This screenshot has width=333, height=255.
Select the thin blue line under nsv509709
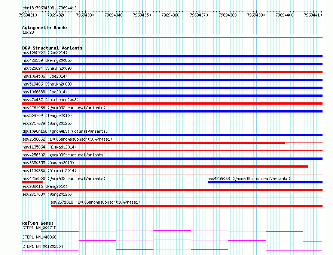point(172,119)
